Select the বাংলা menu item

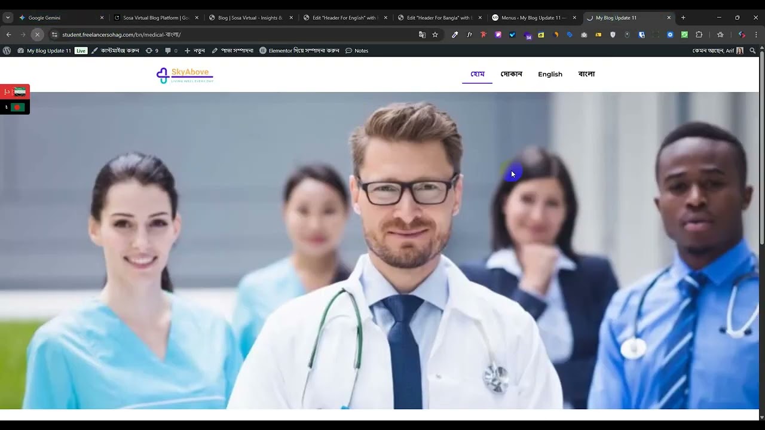tap(586, 74)
